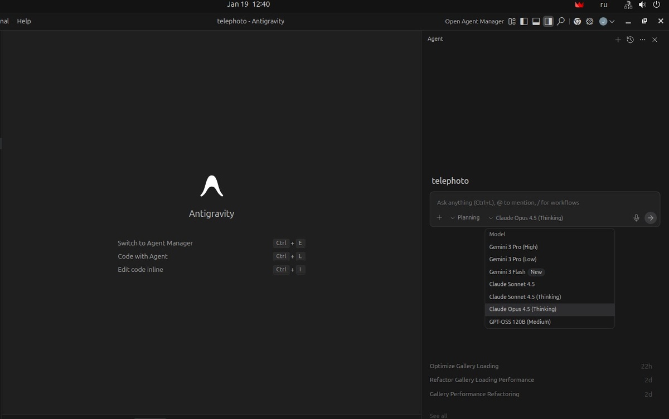Toggle the bottom panel icon
The image size is (669, 419).
click(536, 21)
